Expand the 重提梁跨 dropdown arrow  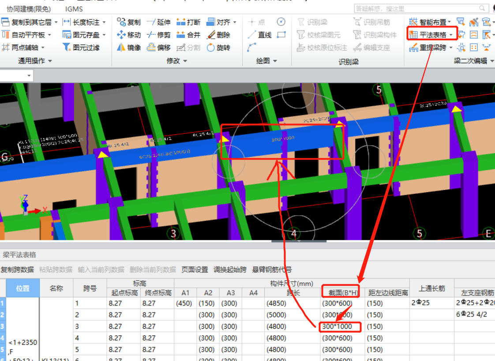(451, 48)
